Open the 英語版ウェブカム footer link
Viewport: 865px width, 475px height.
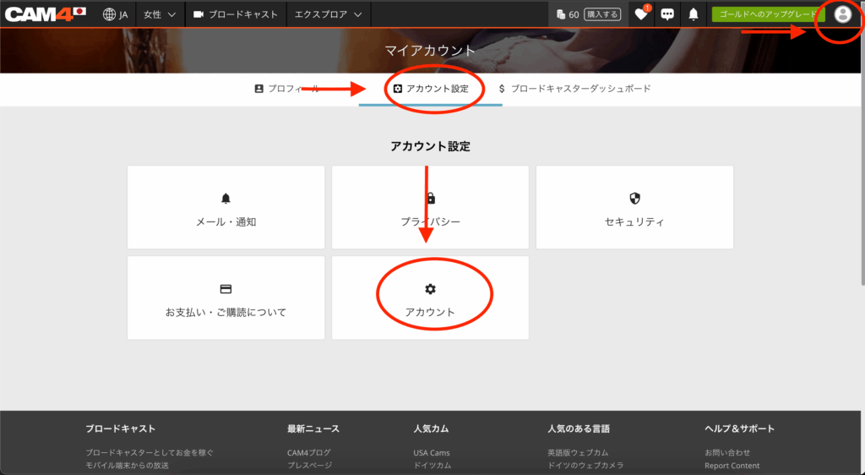coord(578,452)
